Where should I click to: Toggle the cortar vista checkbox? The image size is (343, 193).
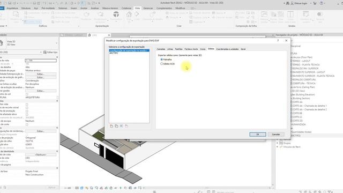[x=27, y=105]
